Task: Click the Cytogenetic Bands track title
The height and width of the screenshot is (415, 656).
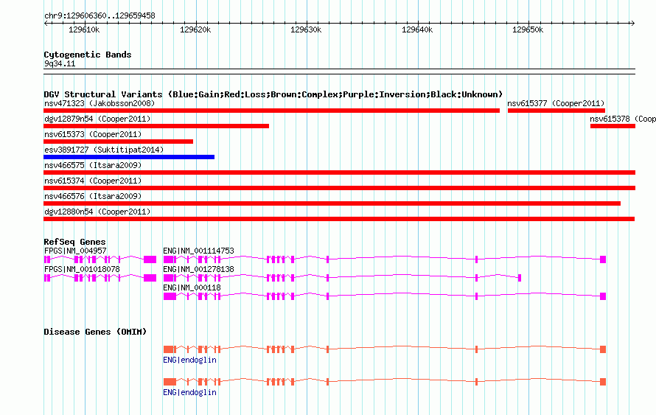Action: coord(88,55)
